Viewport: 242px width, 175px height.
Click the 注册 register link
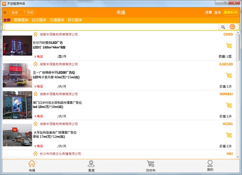click(208, 12)
